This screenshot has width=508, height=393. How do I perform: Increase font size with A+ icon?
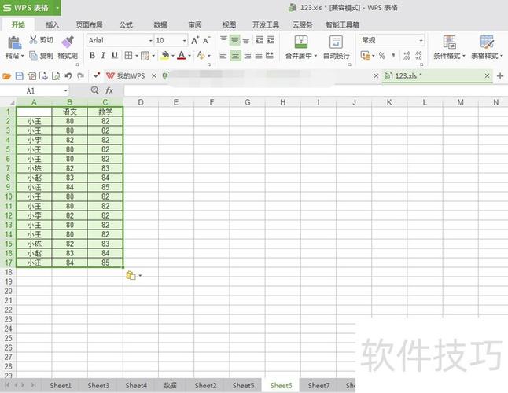[195, 40]
